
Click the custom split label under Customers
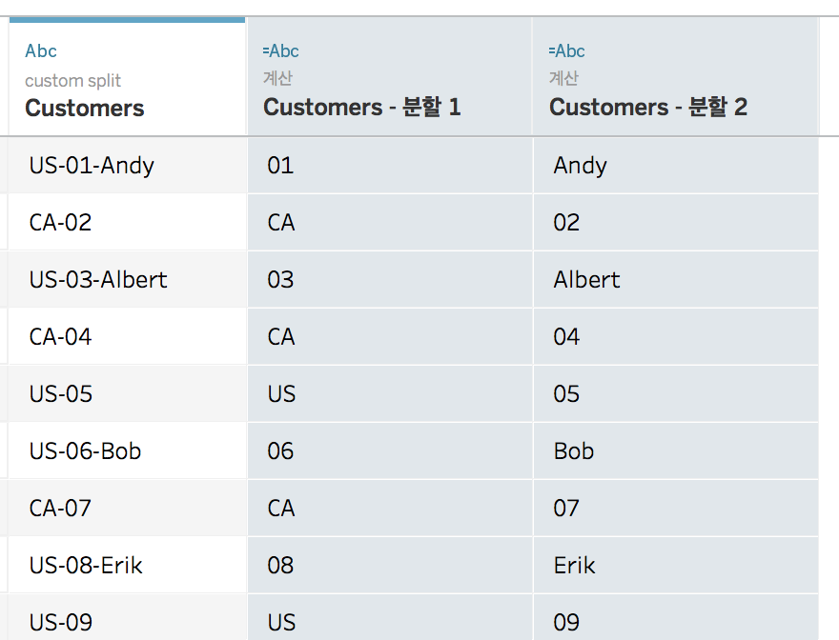coord(72,81)
